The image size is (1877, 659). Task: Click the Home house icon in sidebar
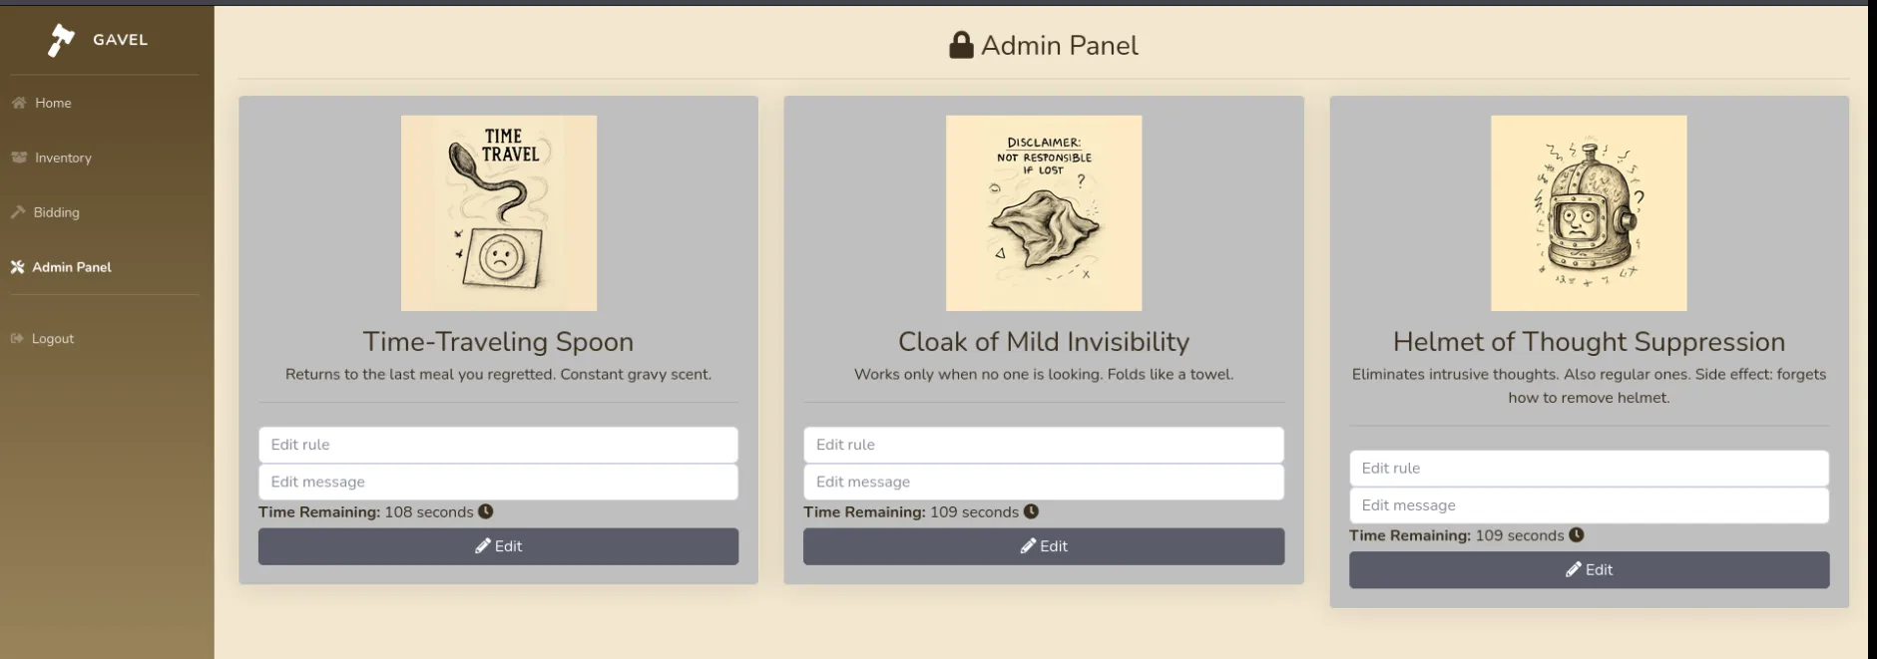pyautogui.click(x=19, y=103)
